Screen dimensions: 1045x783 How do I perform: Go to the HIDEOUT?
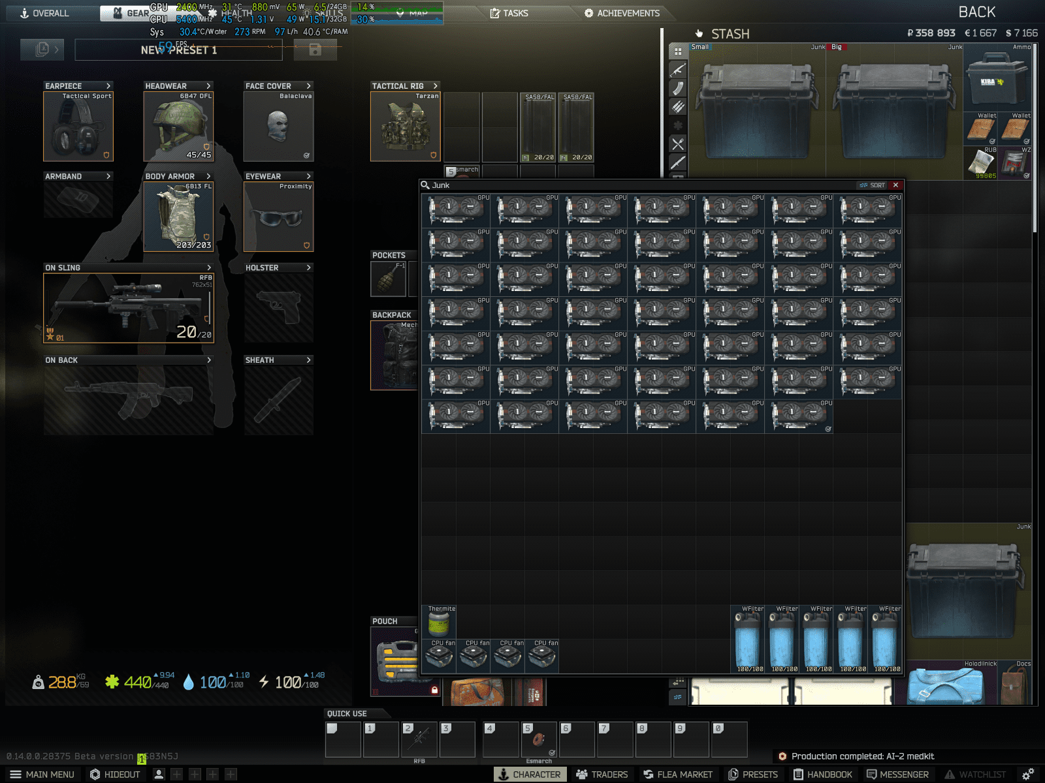(x=115, y=775)
